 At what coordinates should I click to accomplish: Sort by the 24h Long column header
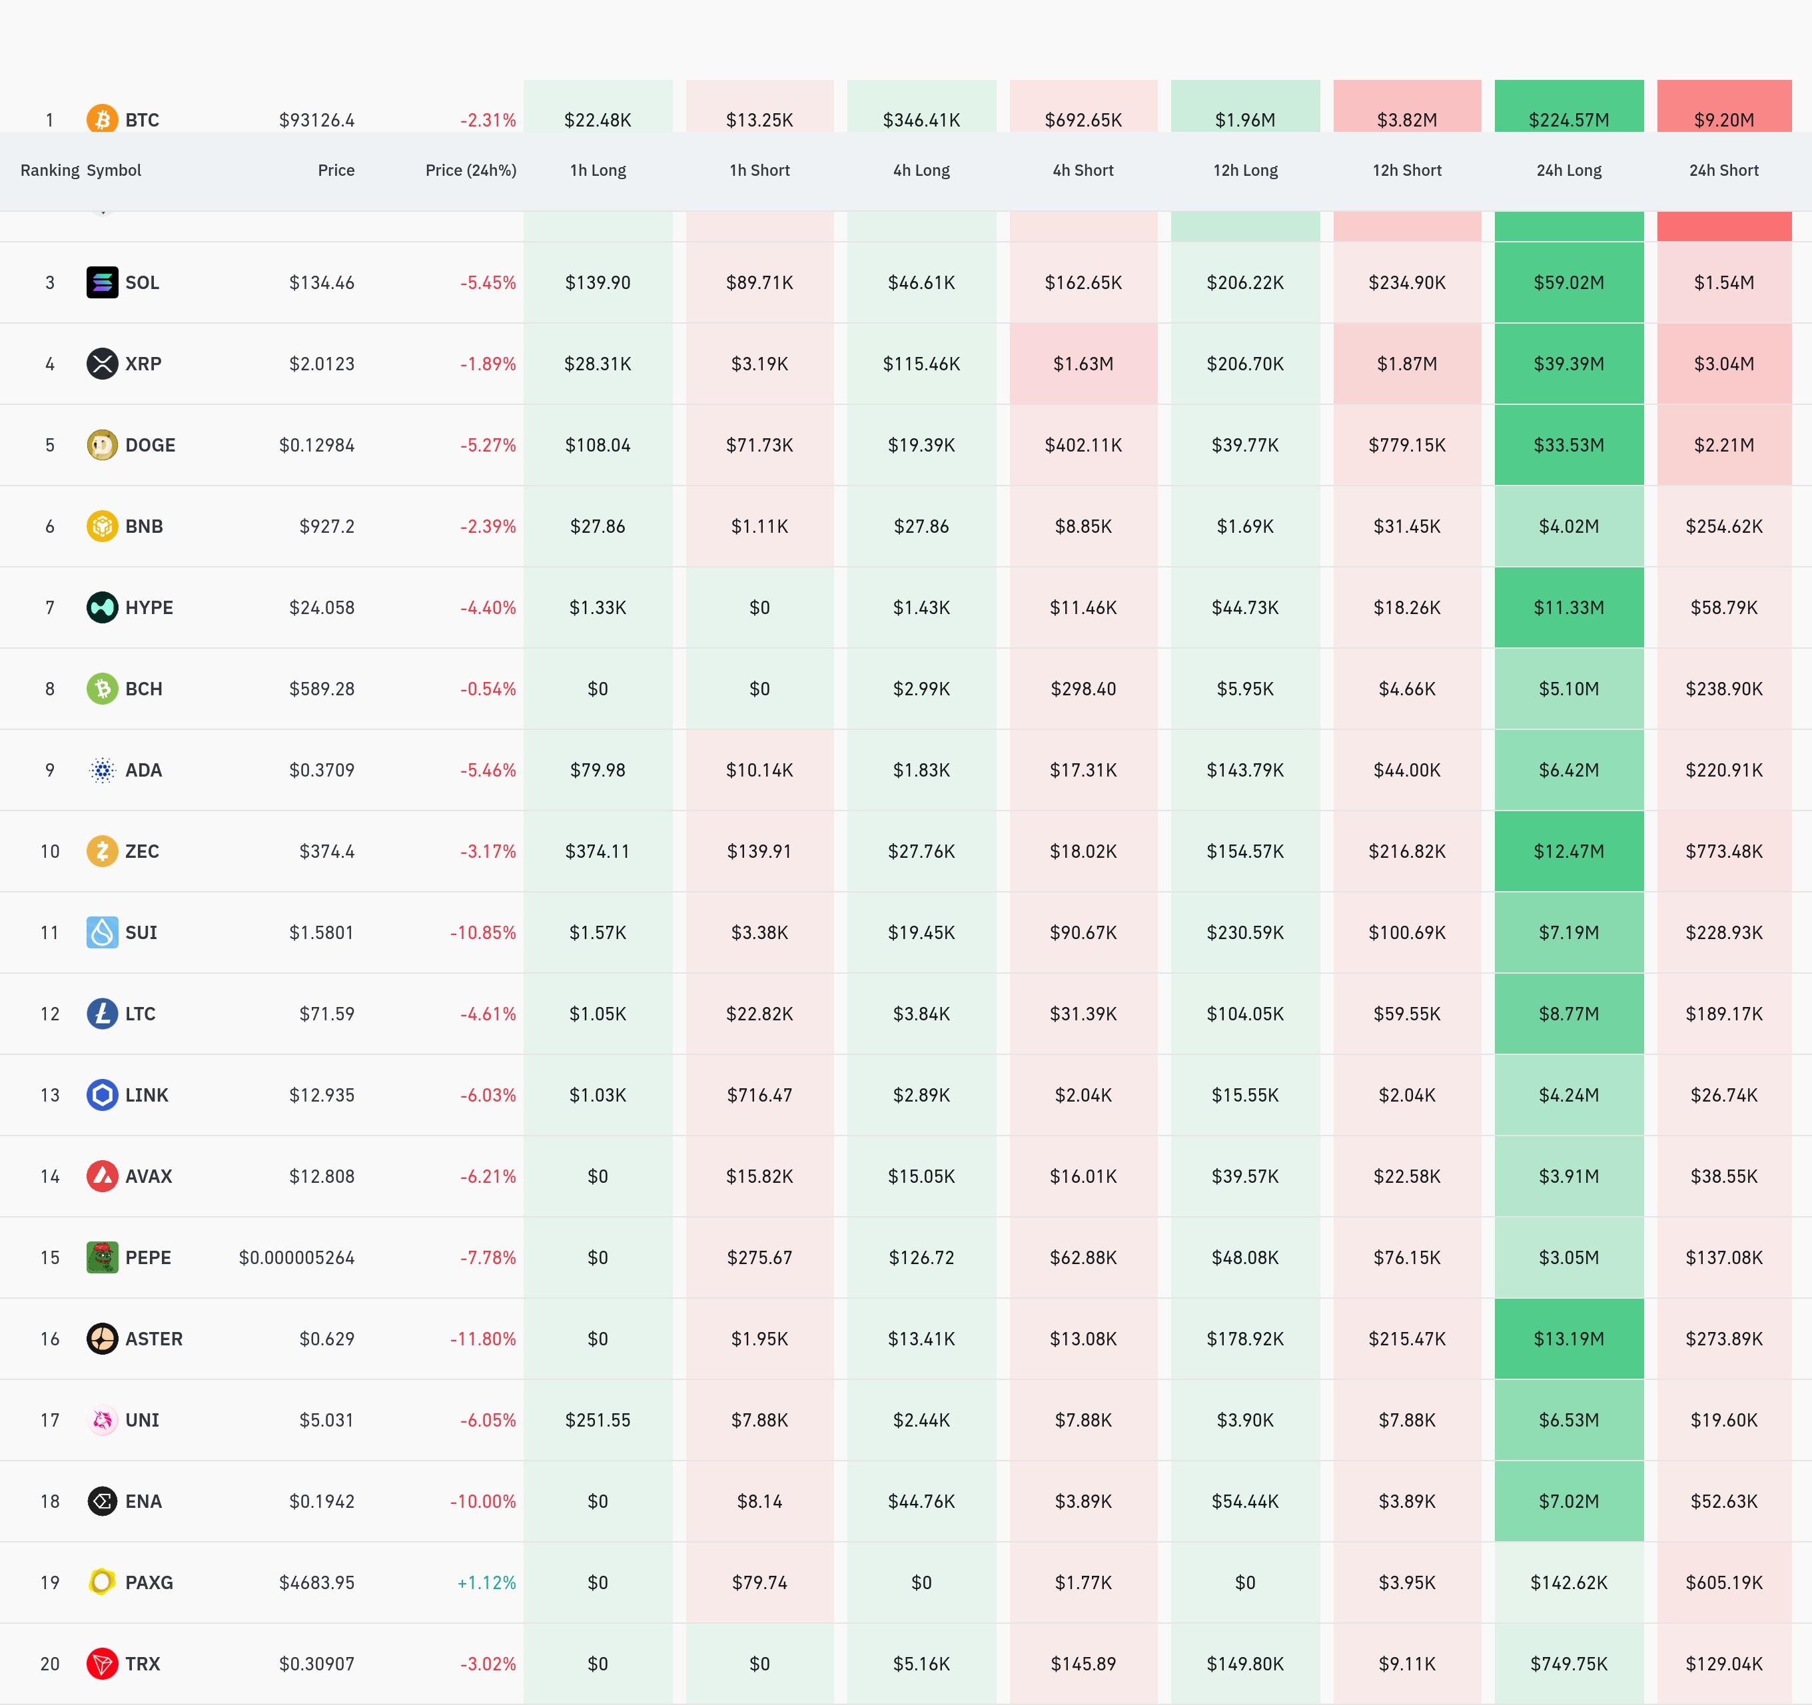(1569, 170)
